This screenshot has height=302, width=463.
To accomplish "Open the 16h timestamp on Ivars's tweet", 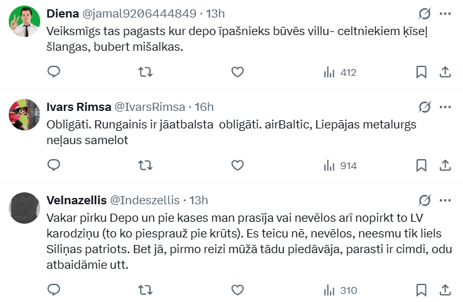I will (205, 107).
